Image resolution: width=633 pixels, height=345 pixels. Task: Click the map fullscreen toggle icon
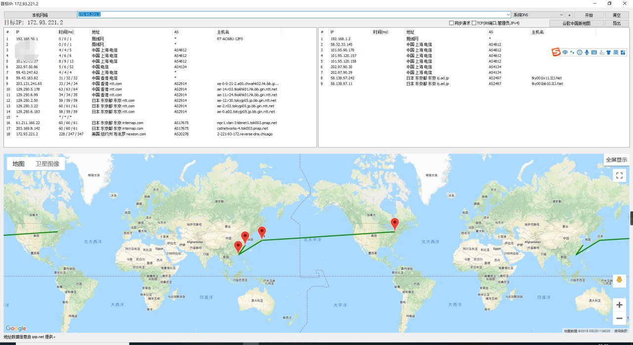(x=619, y=175)
